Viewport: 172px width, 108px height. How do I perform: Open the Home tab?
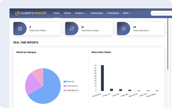(56, 13)
